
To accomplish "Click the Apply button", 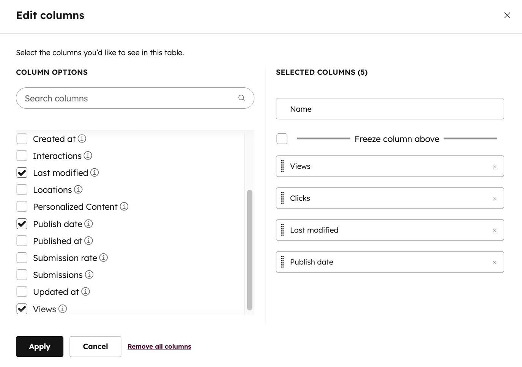I will [x=39, y=346].
